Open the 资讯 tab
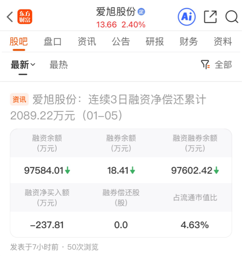Viewport: 242px width, 256px height. click(87, 41)
